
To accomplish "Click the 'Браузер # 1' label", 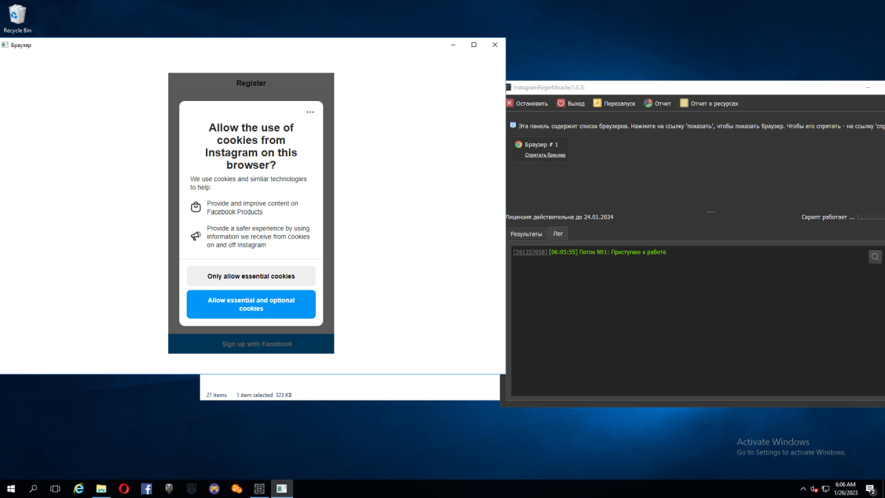I will click(x=541, y=145).
